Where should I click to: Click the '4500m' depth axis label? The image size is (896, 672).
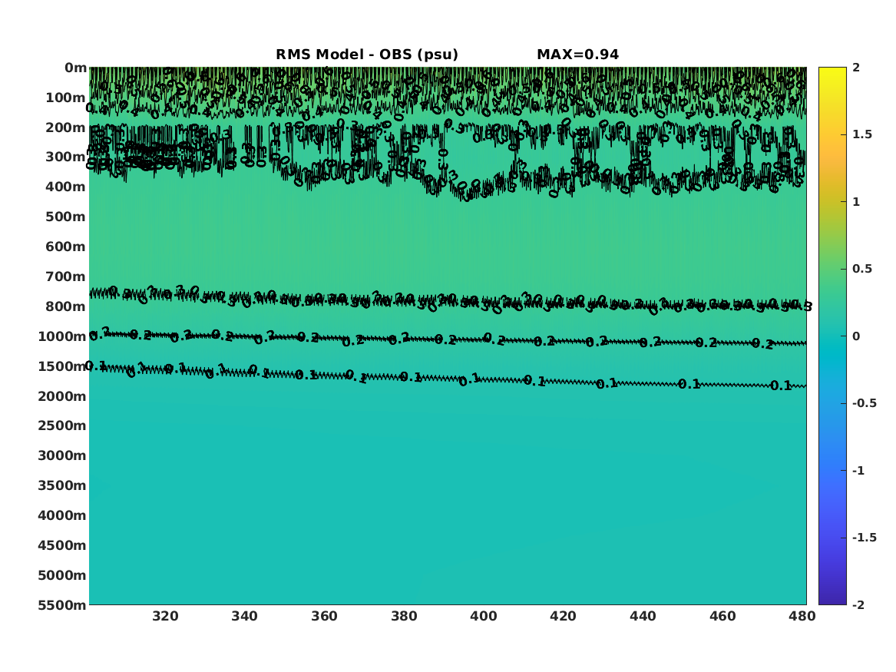[62, 545]
